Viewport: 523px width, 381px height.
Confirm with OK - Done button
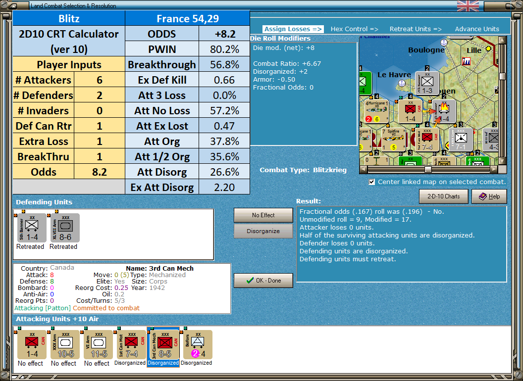263,281
